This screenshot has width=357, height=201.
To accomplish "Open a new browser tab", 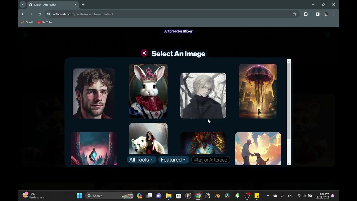I will pos(83,4).
